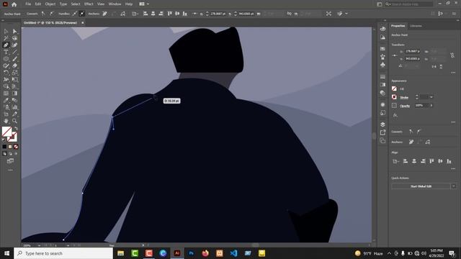Switch to the Properties tab

398,26
